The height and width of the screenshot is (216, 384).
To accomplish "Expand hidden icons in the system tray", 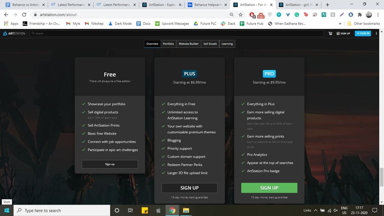I will (315, 210).
